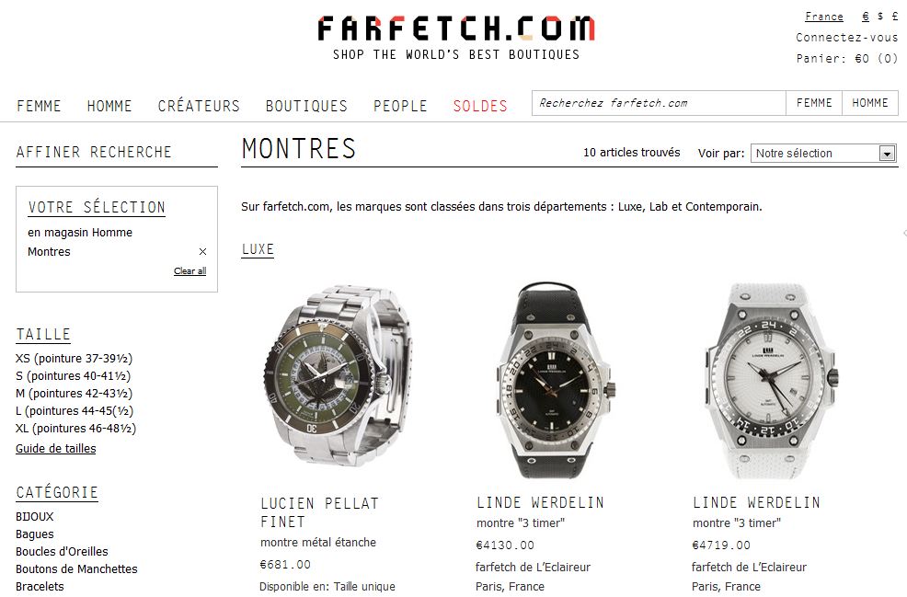Viewport: 907px width, 597px height.
Task: Open the white Linde Werdelin watch image
Action: point(771,380)
